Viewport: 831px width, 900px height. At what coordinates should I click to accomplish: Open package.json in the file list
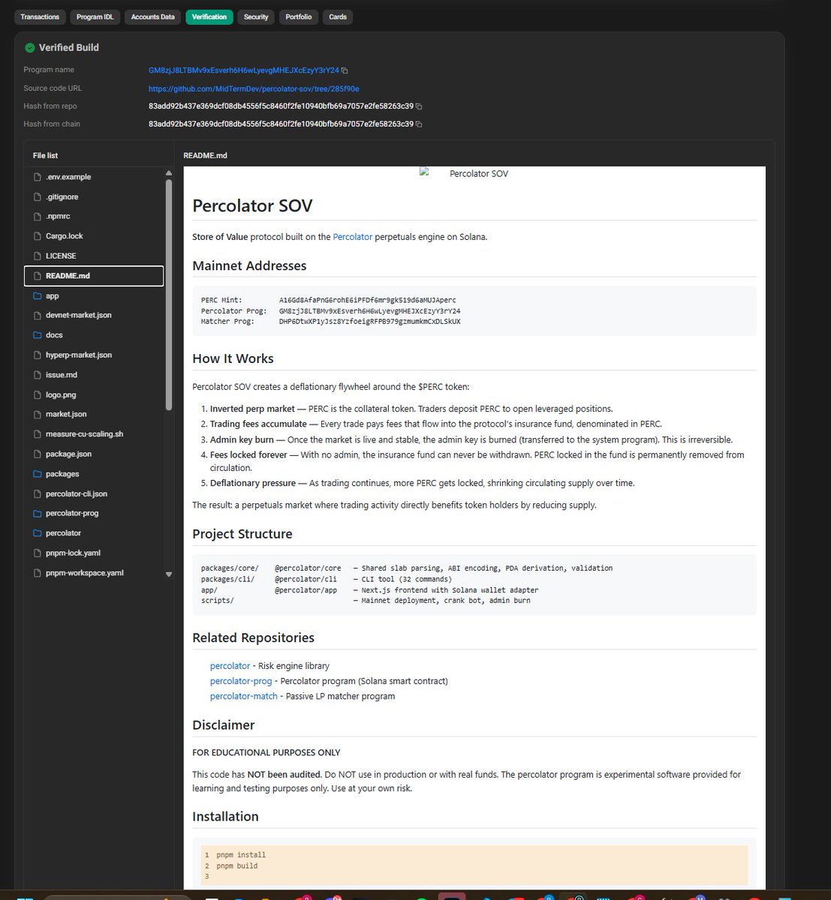pos(68,454)
